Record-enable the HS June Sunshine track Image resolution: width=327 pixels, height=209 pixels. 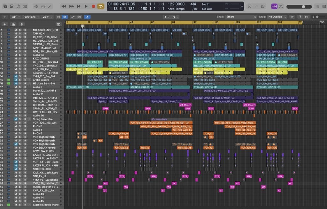click(x=25, y=83)
